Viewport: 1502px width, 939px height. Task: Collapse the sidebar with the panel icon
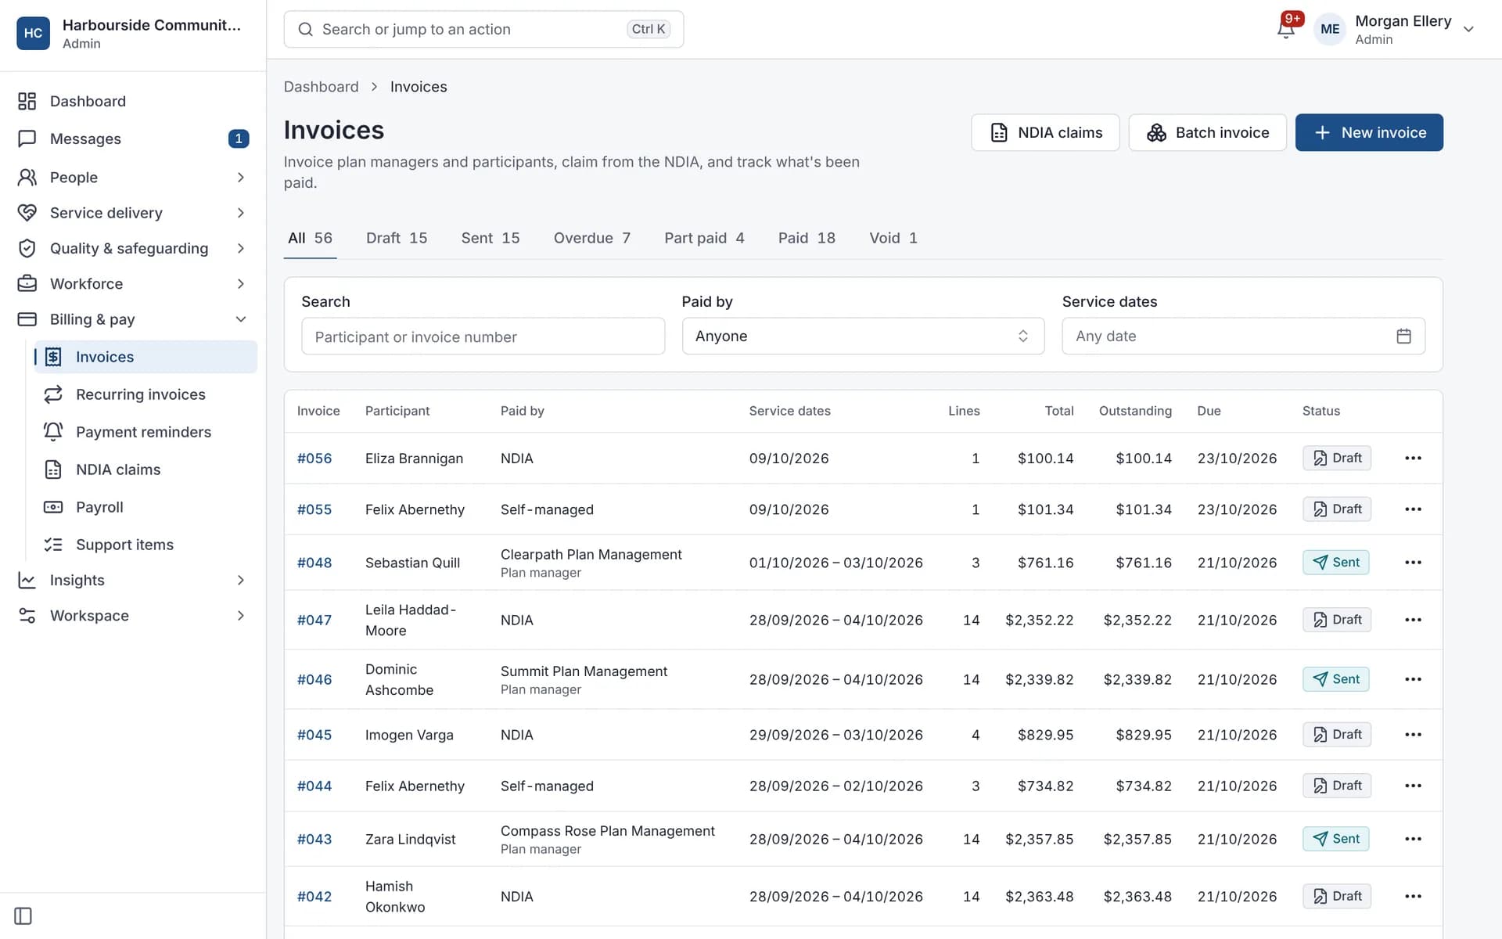(x=23, y=916)
